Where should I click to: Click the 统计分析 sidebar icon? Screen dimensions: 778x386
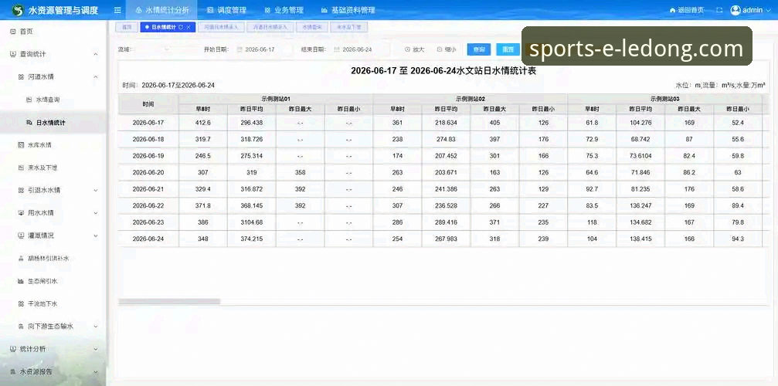(x=13, y=349)
